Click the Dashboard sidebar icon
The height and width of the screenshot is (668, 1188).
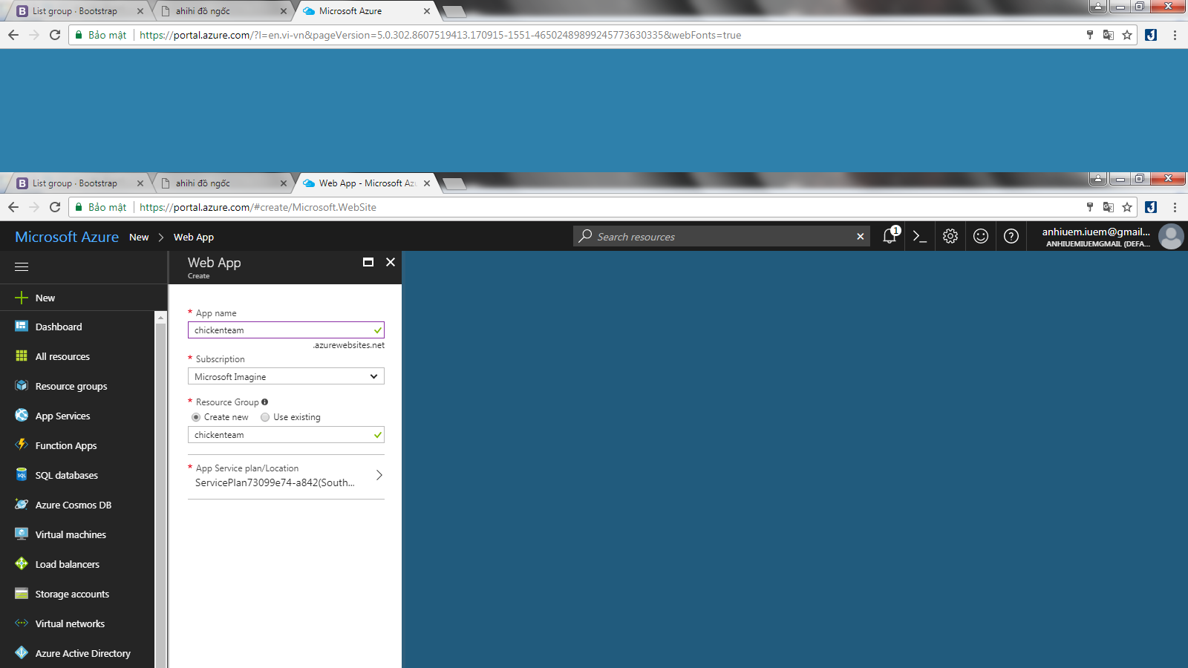pyautogui.click(x=22, y=327)
